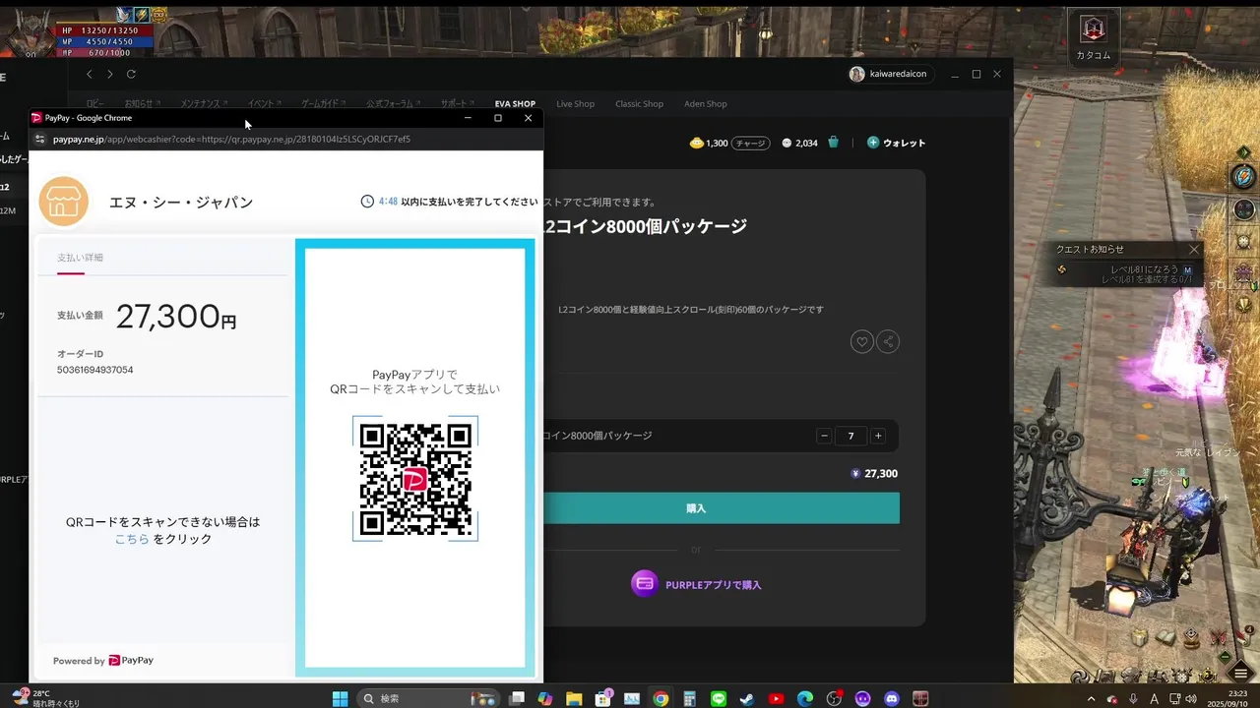
Task: Increase purchase quantity with plus button
Action: pos(878,436)
